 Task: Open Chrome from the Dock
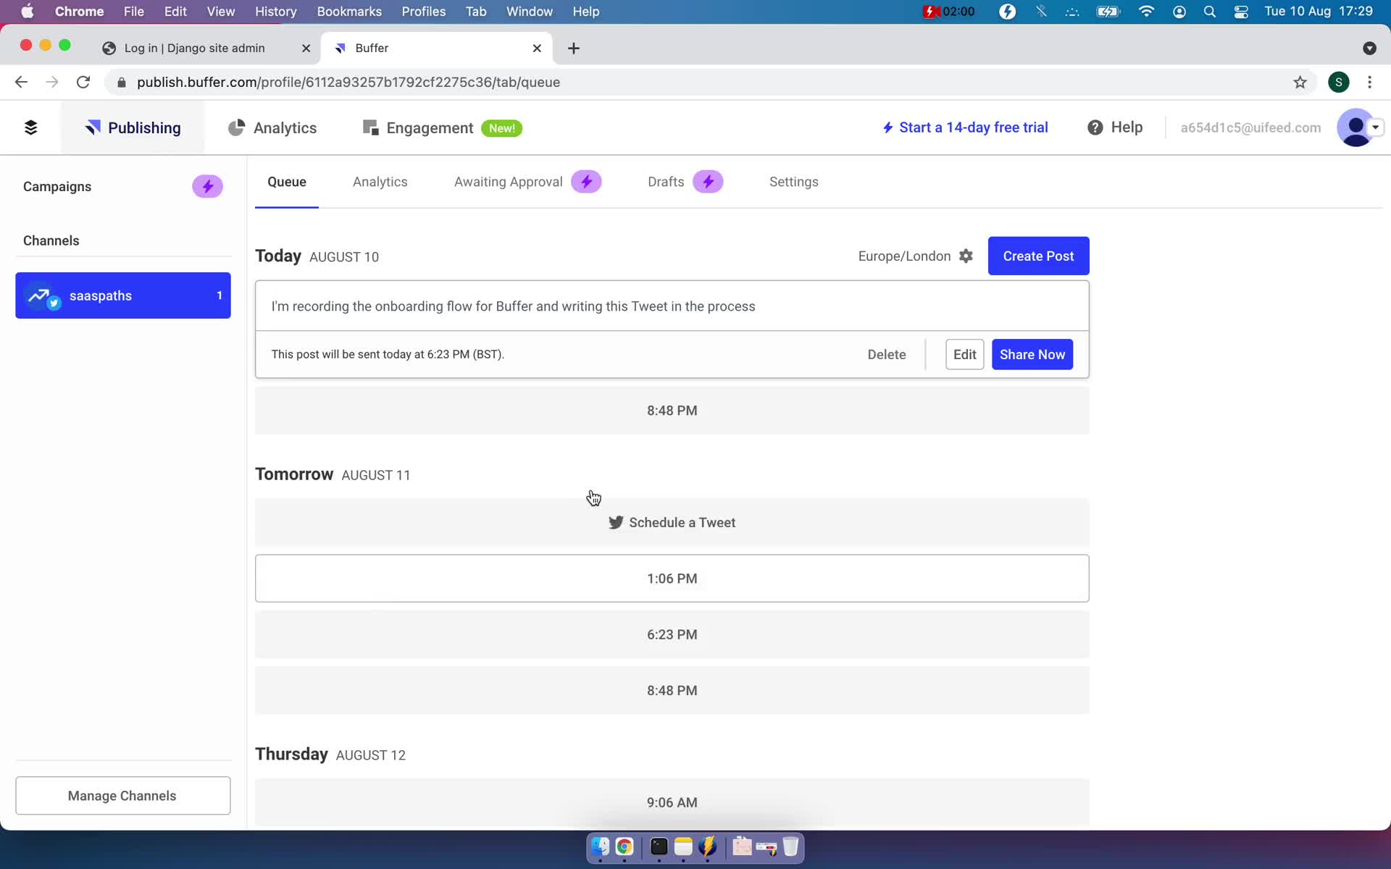625,846
